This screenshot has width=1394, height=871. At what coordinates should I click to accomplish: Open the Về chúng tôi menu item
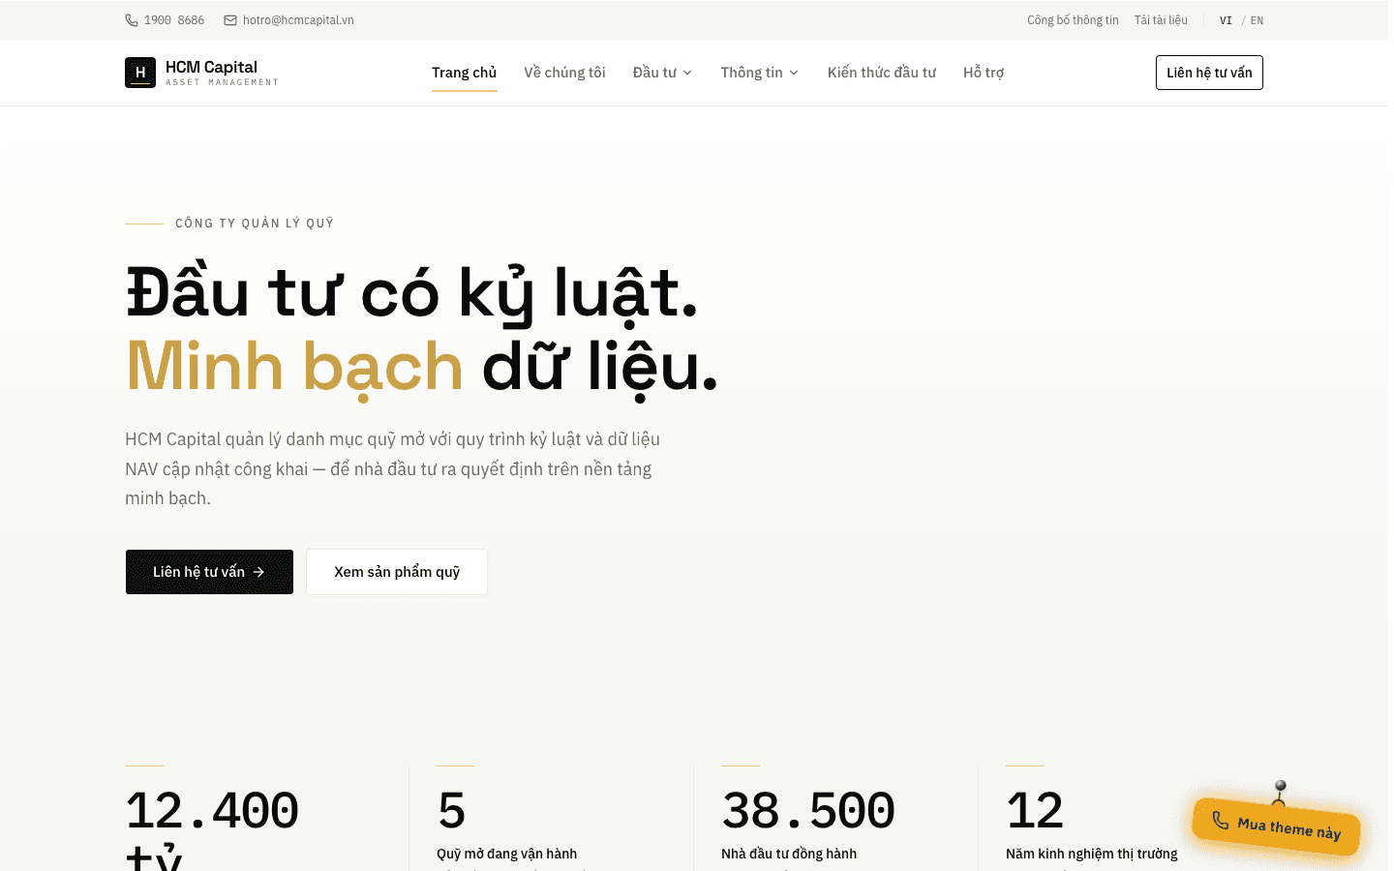(x=564, y=73)
